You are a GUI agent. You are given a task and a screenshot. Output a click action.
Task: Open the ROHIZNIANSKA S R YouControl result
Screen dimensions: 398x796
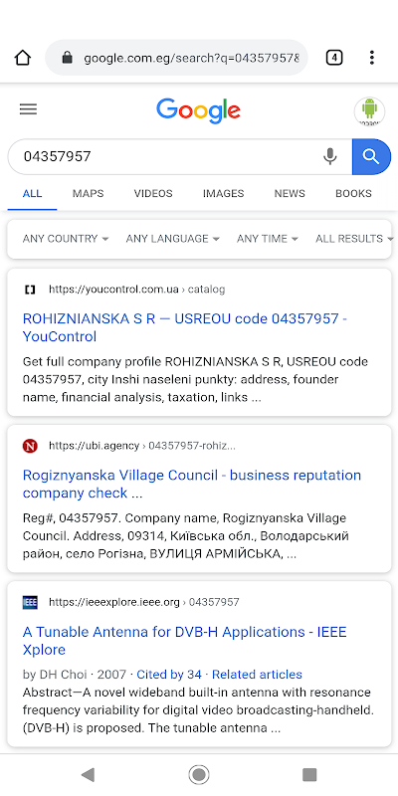[185, 327]
